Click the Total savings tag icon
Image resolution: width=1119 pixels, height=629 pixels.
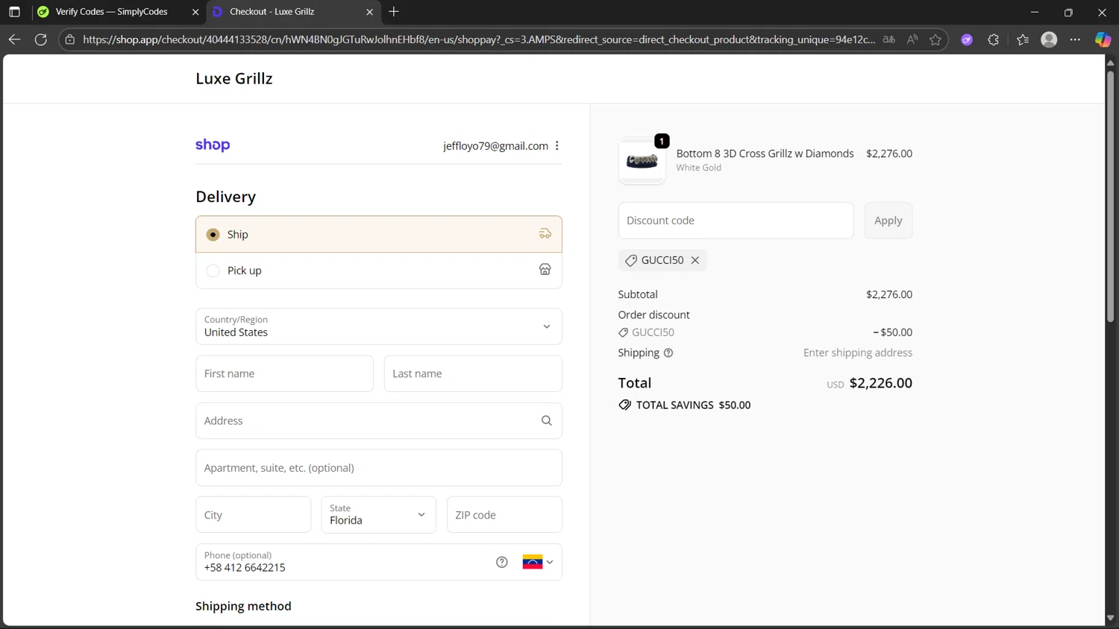coord(625,405)
